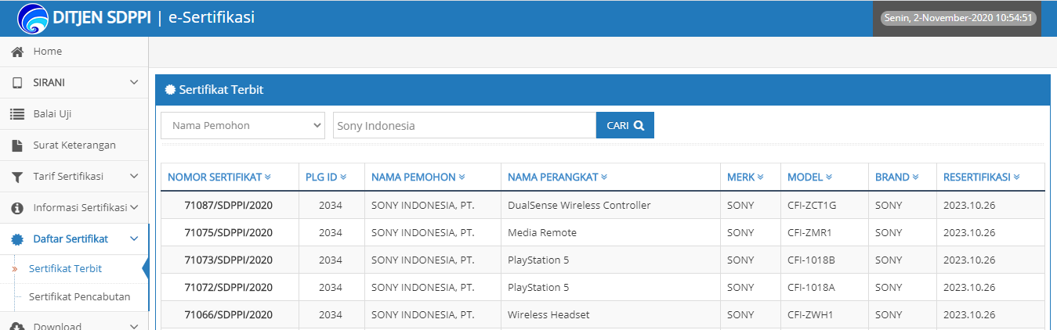Sort table by RESERTIFIKASI column header
Viewport: 1057px width, 330px height.
point(981,178)
